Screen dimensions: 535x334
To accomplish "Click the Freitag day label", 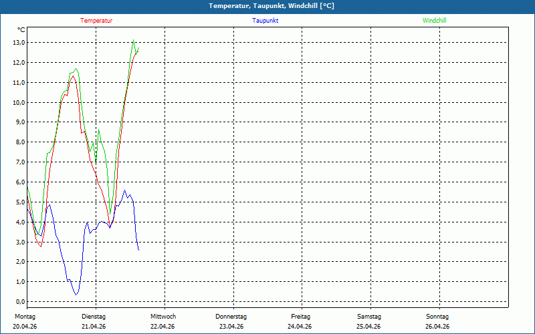I will click(x=300, y=317).
